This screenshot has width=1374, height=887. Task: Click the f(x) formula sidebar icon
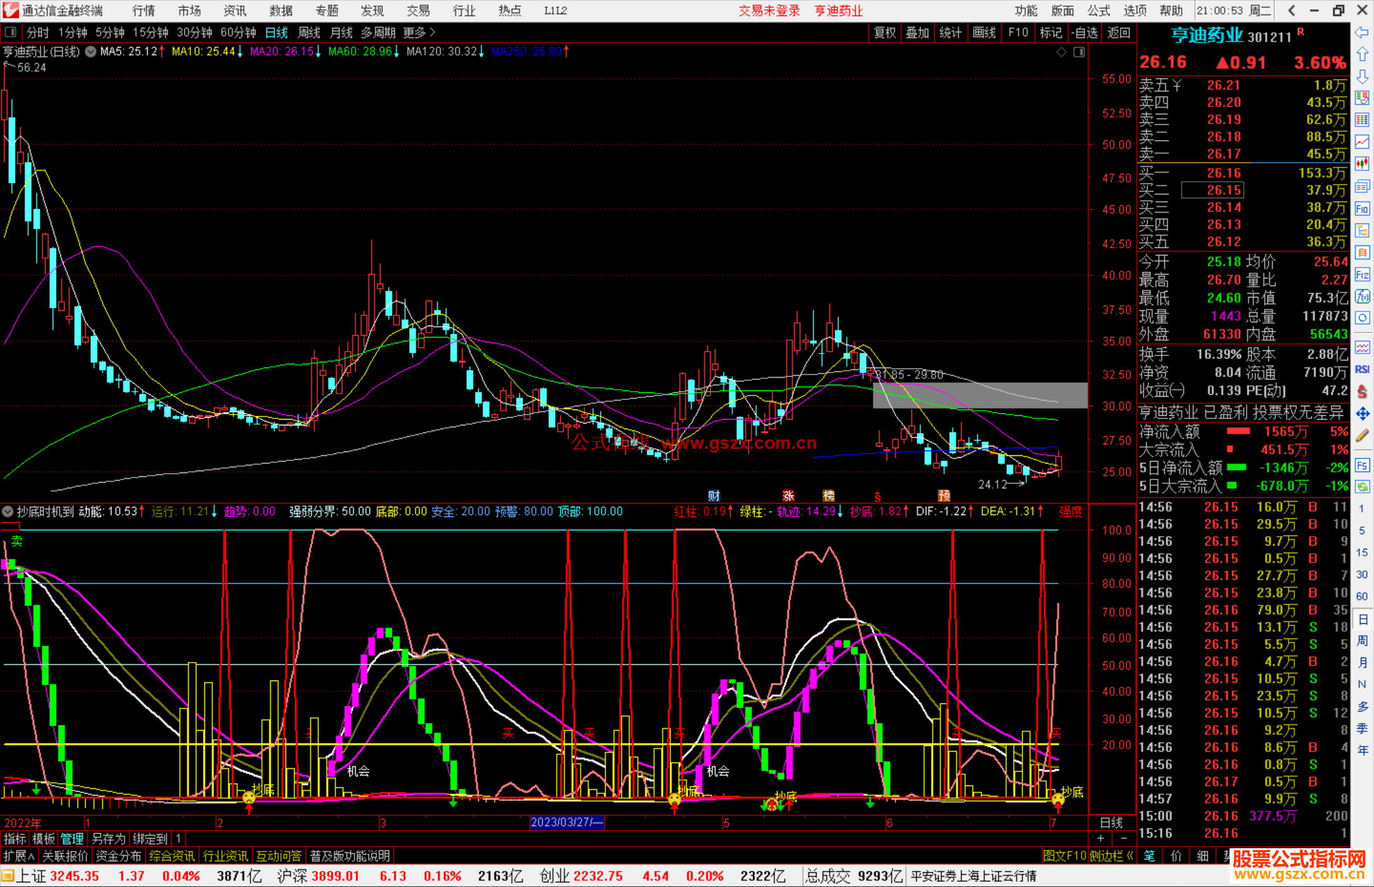[x=1362, y=296]
